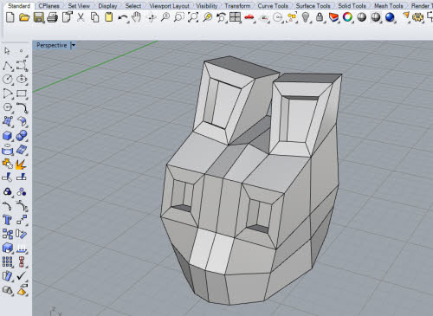Screen dimensions: 433x316
Task: Open object properties color wheel icon
Action: [x=348, y=17]
